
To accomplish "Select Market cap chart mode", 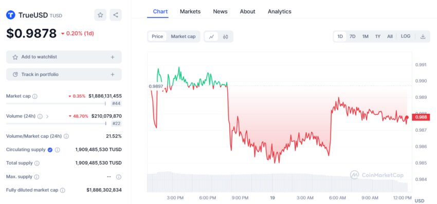I will click(183, 36).
